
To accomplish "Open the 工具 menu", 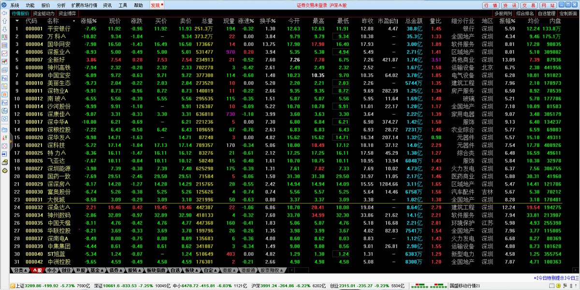I will (x=123, y=5).
